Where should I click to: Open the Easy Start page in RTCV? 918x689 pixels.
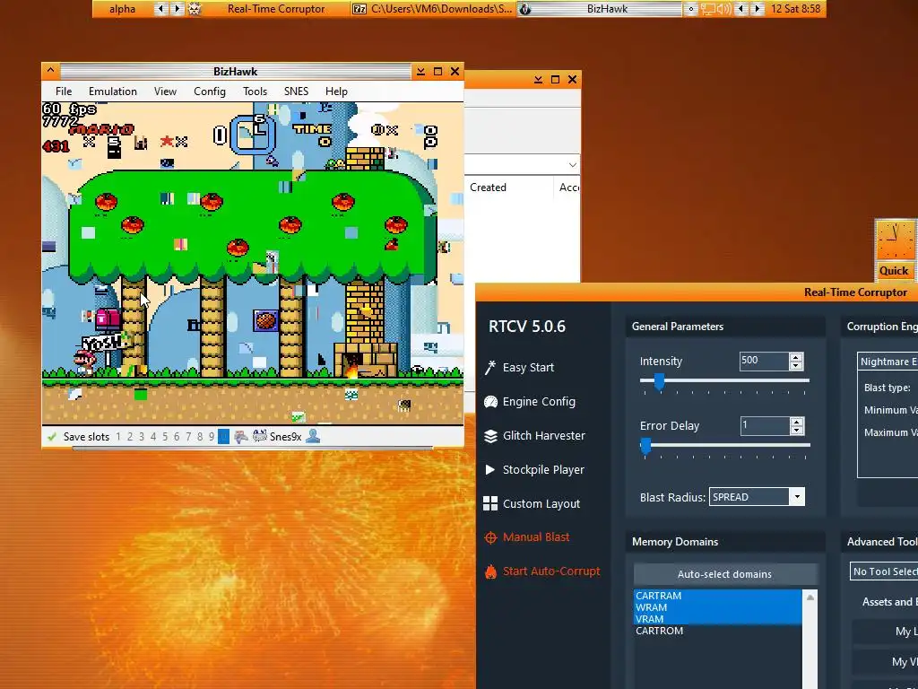(x=519, y=367)
